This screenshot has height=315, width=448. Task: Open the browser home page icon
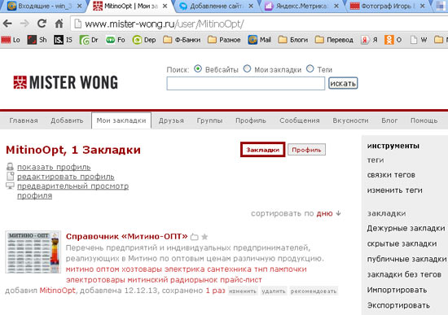59,24
